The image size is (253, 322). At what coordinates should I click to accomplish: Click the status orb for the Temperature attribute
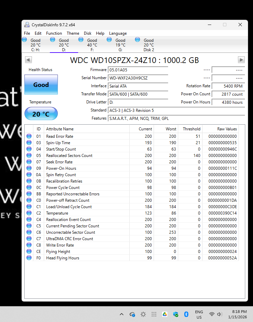(x=29, y=213)
